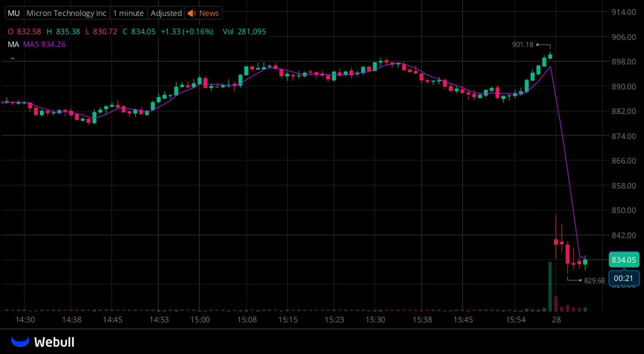Click the MA indicator label
Image resolution: width=644 pixels, height=354 pixels.
point(13,45)
